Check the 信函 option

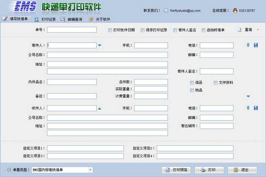pos(192,83)
